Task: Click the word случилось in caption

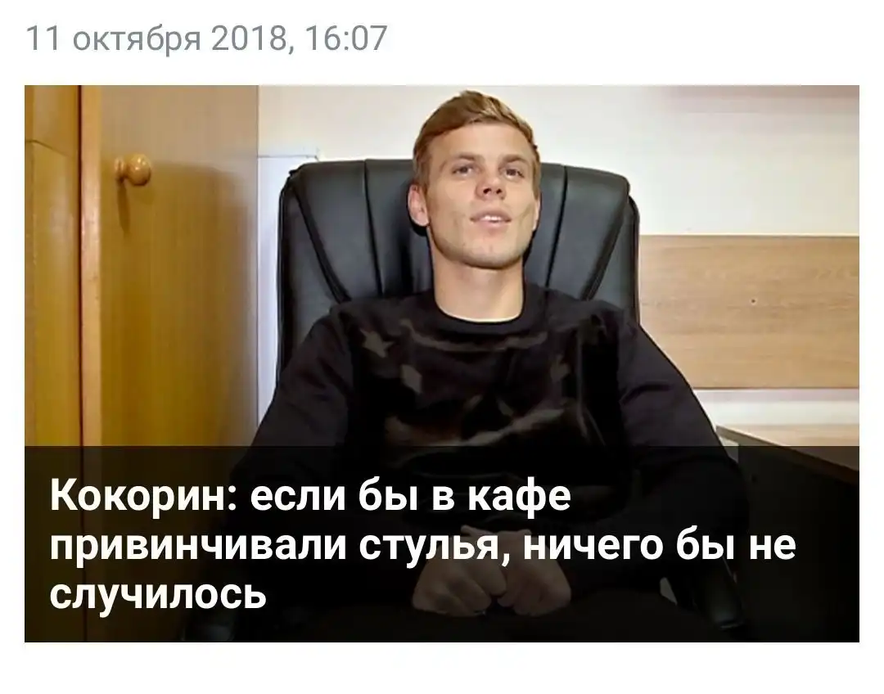Action: 158,593
